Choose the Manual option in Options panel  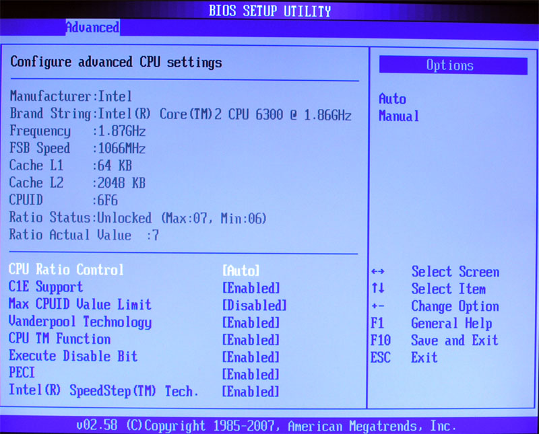(x=399, y=116)
